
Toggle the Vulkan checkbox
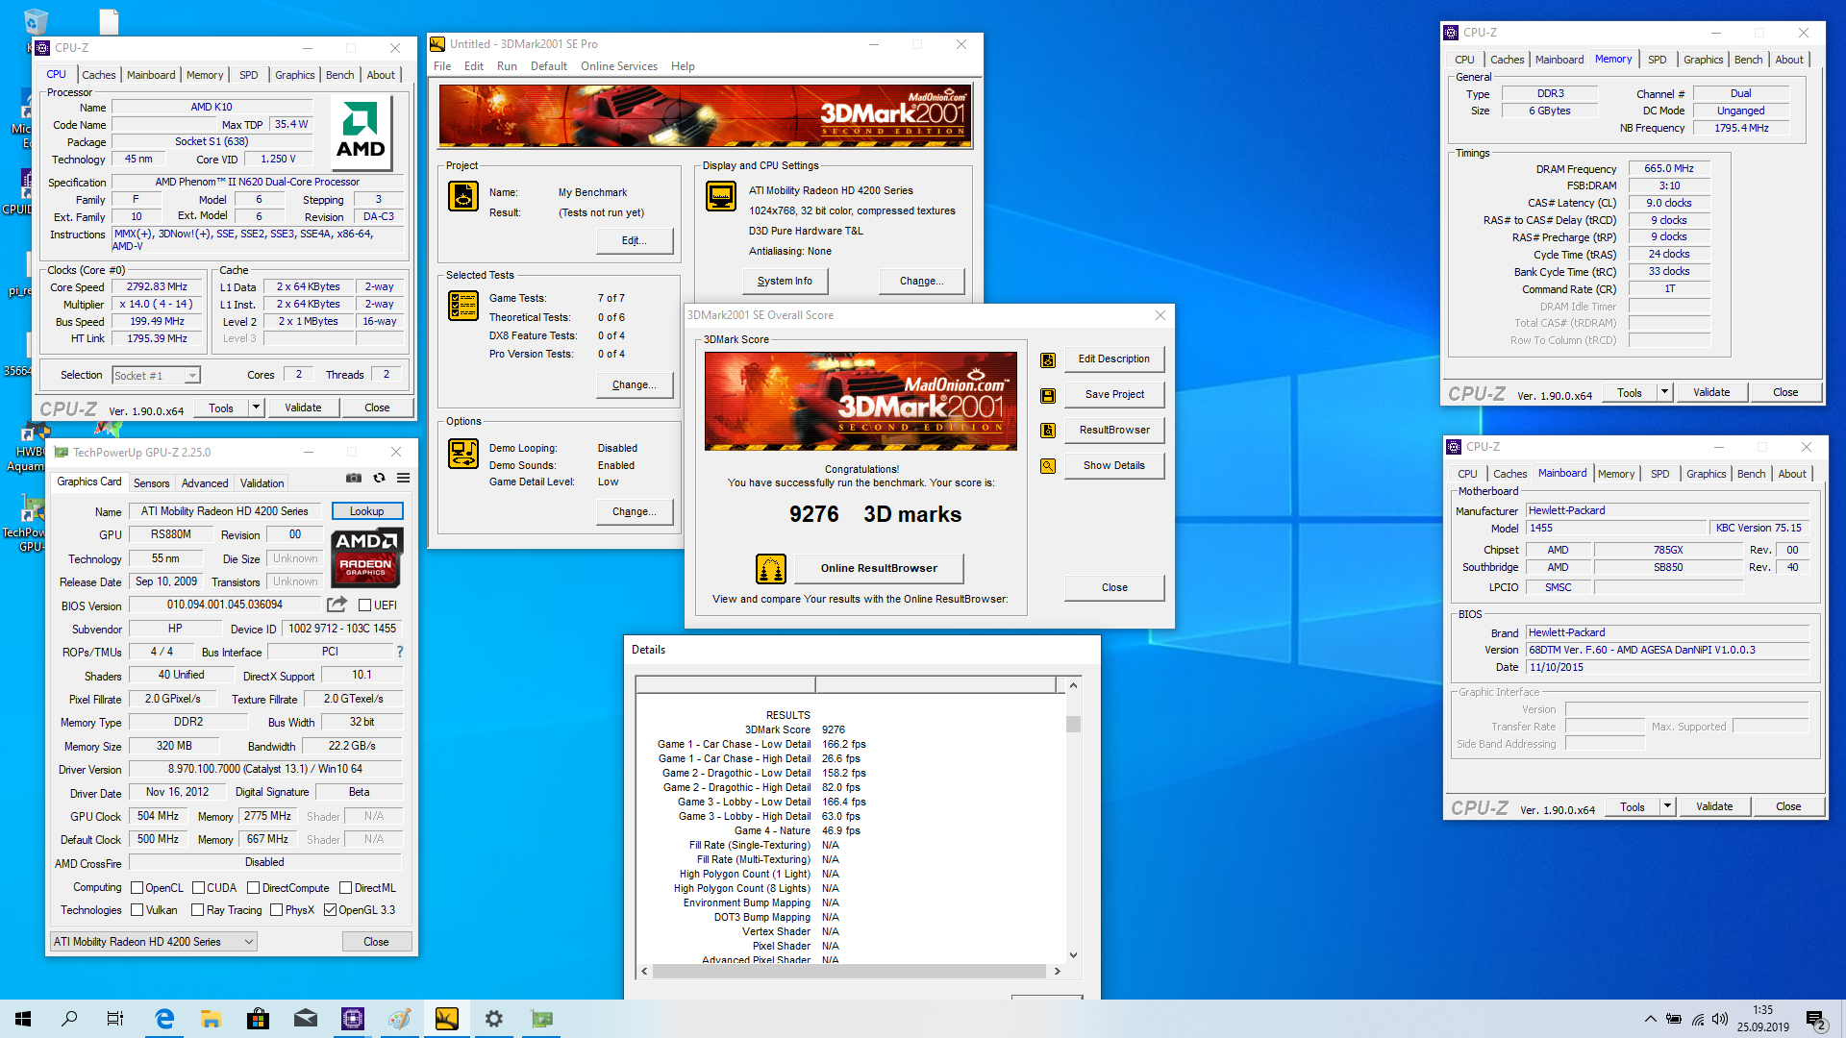point(137,910)
